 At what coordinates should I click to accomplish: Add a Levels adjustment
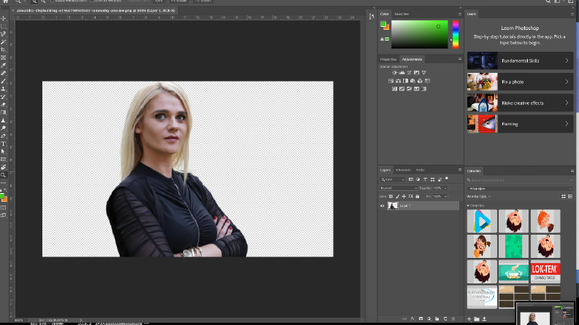pyautogui.click(x=402, y=73)
